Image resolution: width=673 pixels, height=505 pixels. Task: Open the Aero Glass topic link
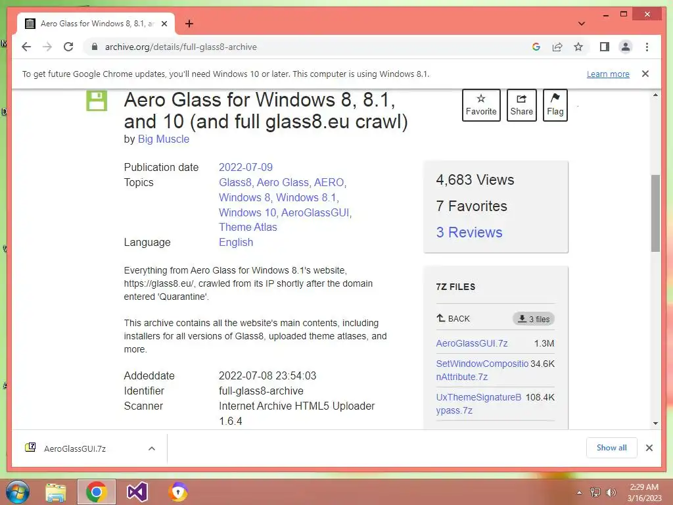(x=283, y=183)
